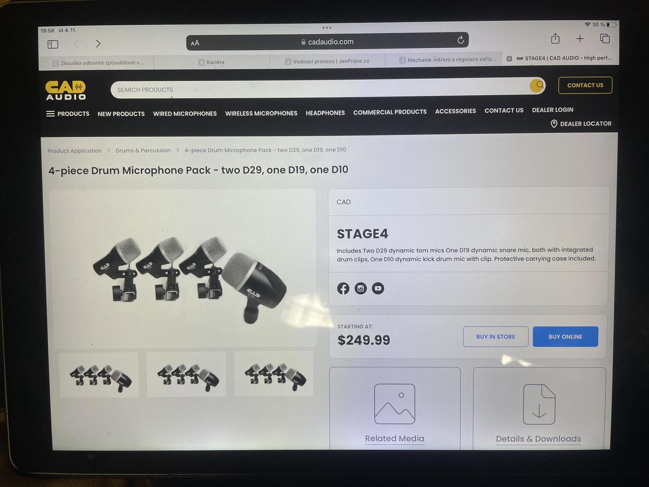The height and width of the screenshot is (487, 649).
Task: Open Details & Downloads file icon
Action: click(539, 404)
